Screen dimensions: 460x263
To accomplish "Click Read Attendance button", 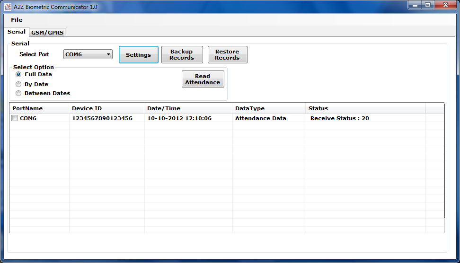I will click(x=203, y=79).
